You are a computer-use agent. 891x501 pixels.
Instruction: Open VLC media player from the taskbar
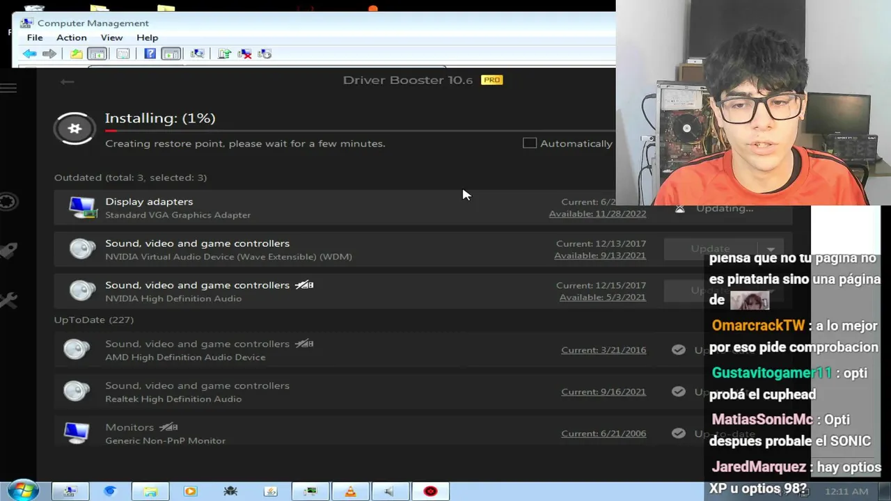pyautogui.click(x=350, y=491)
